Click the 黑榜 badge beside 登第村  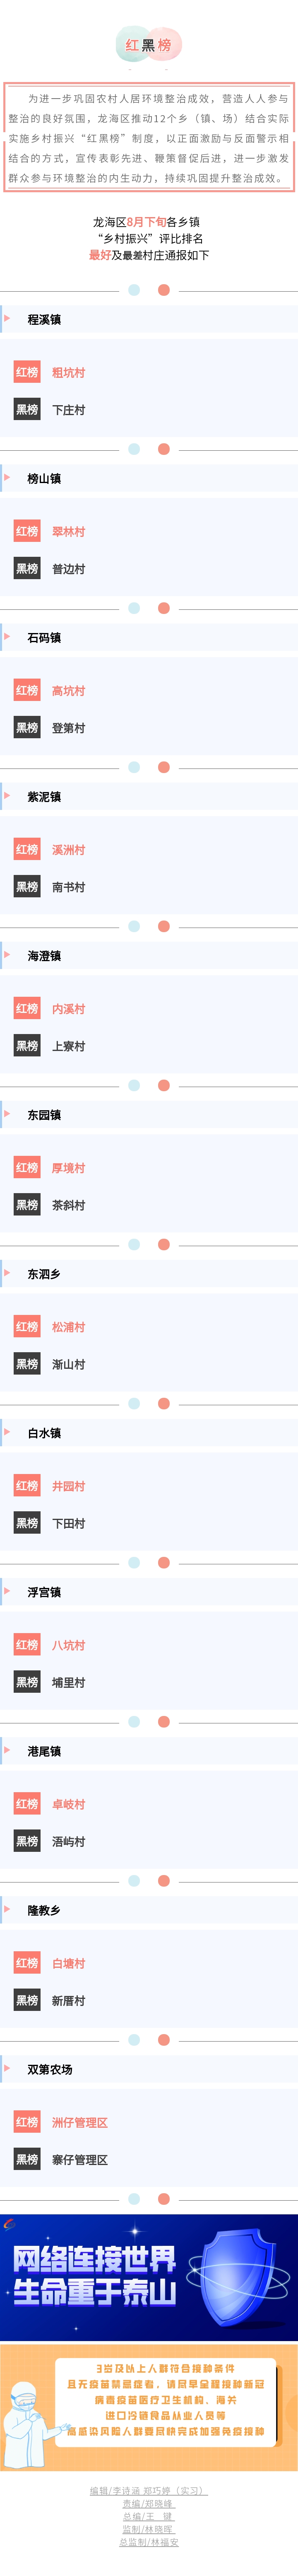[27, 727]
